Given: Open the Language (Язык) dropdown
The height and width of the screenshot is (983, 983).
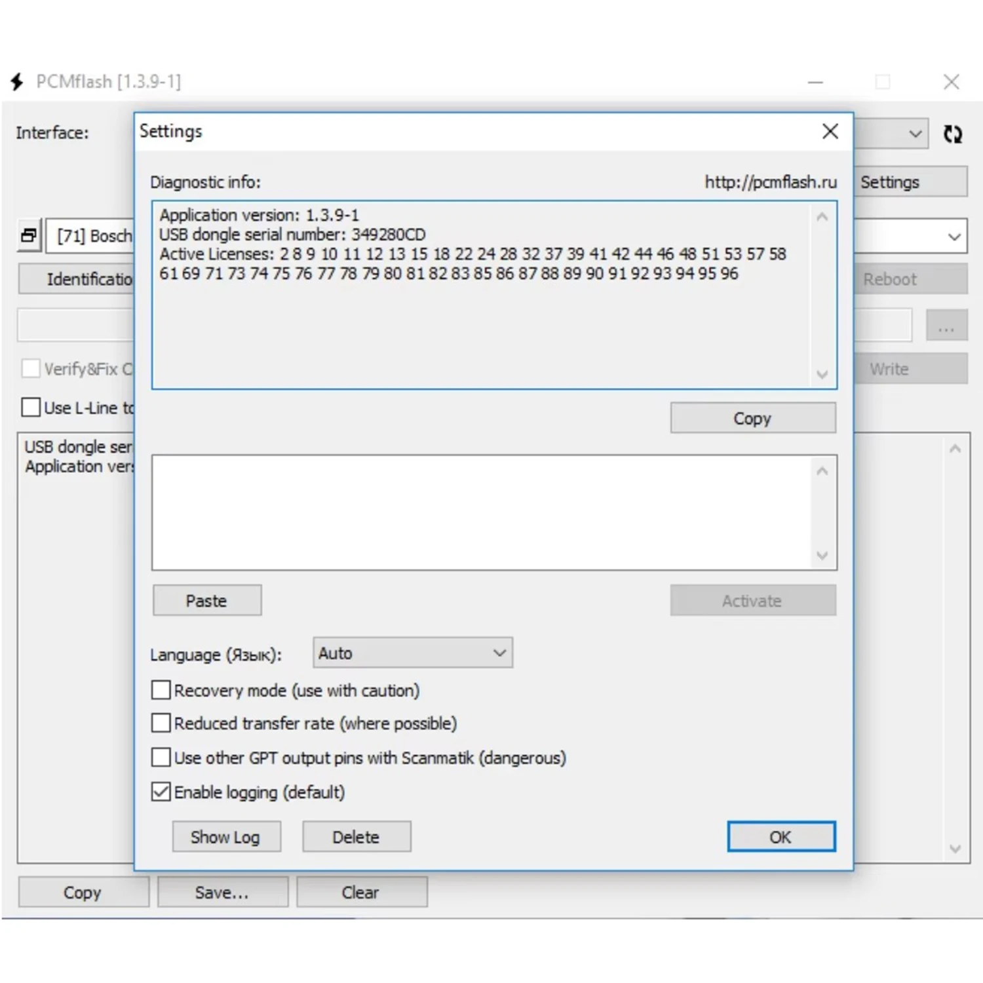Looking at the screenshot, I should pos(412,652).
